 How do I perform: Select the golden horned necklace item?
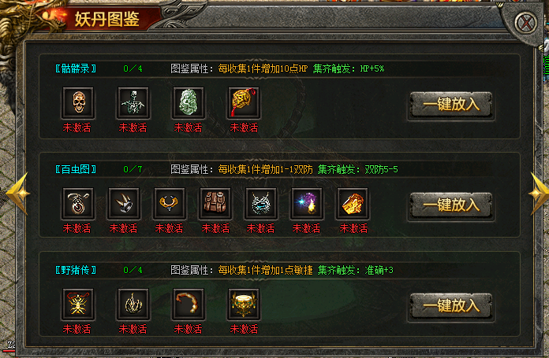coord(170,203)
